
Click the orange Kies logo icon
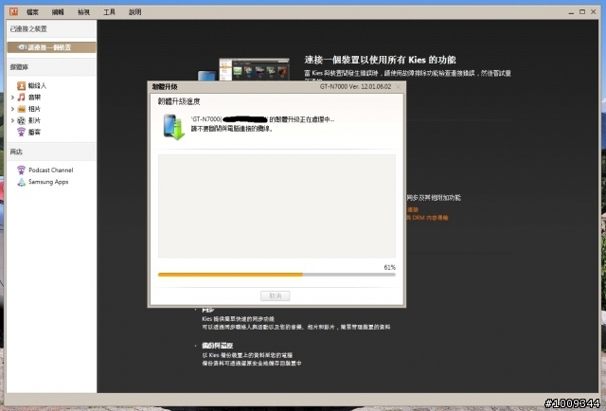coord(13,11)
